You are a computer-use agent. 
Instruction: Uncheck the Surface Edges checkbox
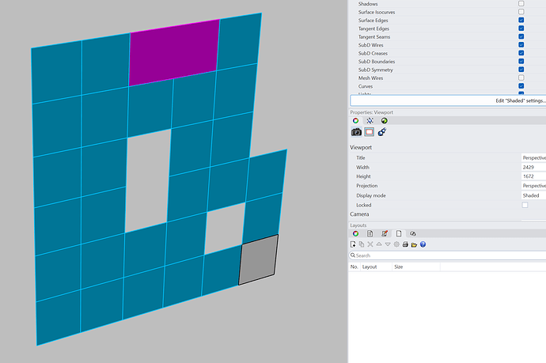521,20
